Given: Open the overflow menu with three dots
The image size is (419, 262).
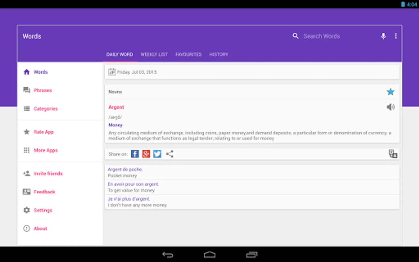Looking at the screenshot, I should (x=396, y=36).
